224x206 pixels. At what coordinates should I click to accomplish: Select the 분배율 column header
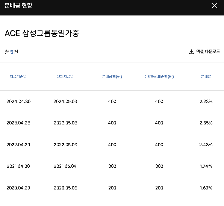tap(206, 76)
